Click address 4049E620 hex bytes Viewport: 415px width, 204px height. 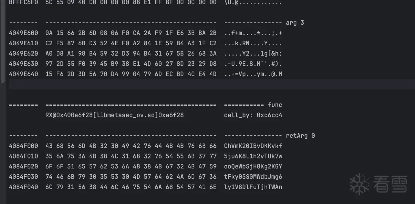pos(131,54)
